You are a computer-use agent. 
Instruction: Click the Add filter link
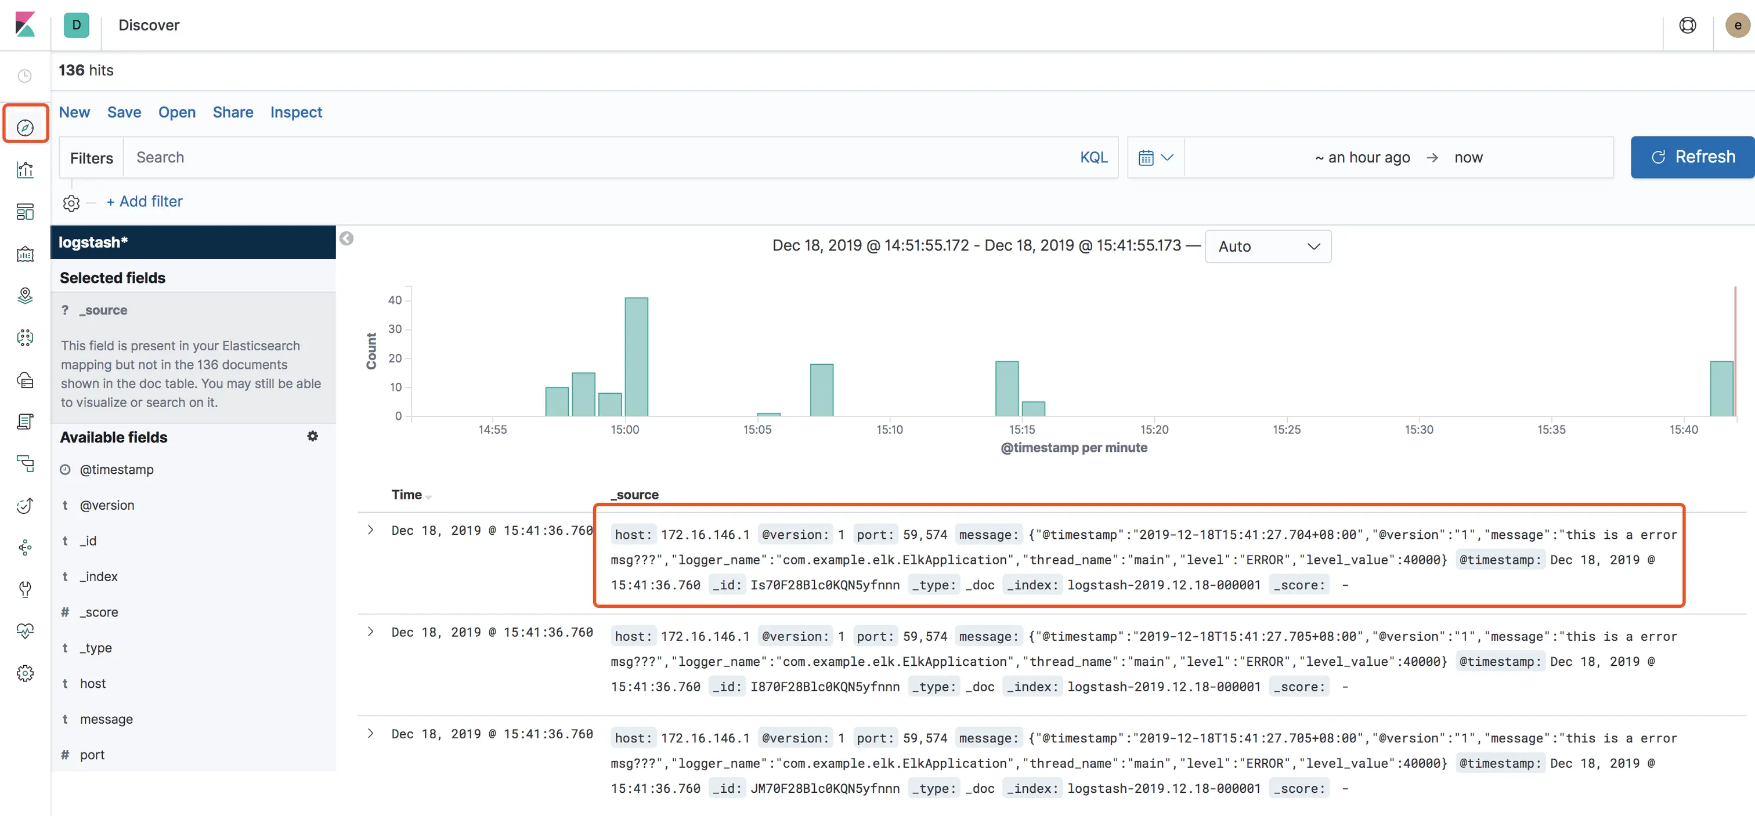[145, 201]
